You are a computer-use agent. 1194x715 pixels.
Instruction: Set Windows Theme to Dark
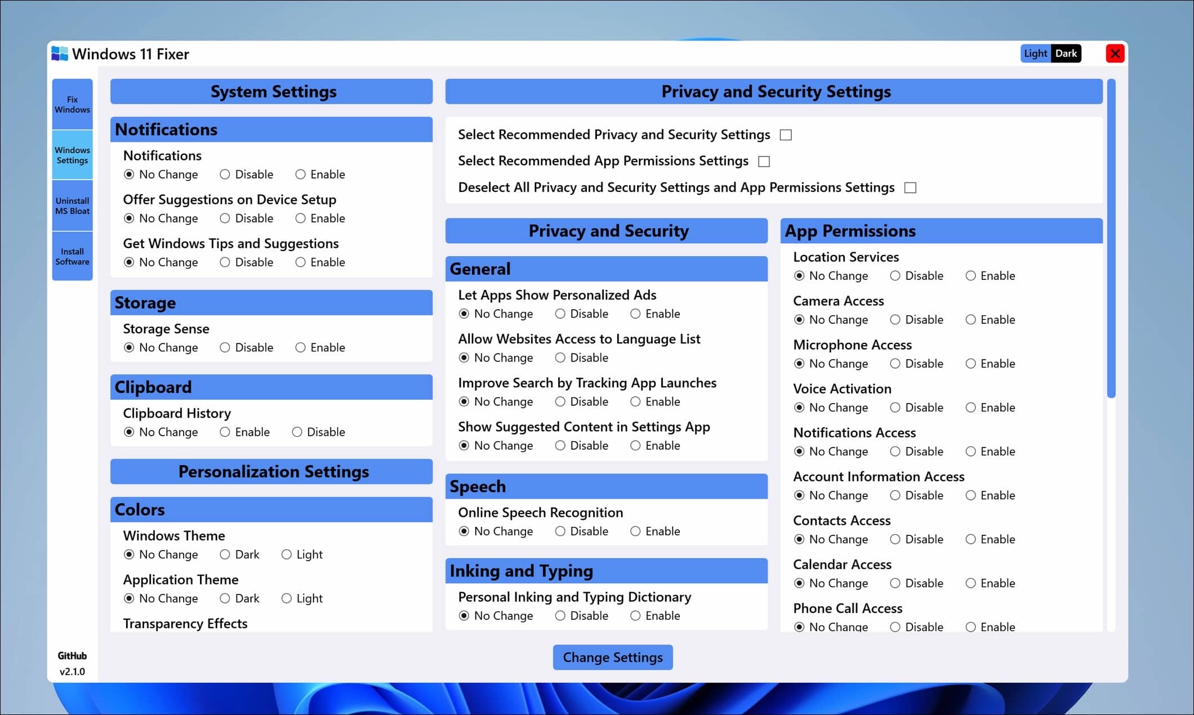225,555
